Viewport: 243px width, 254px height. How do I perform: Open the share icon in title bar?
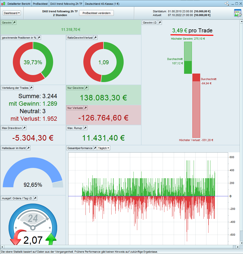226,3
